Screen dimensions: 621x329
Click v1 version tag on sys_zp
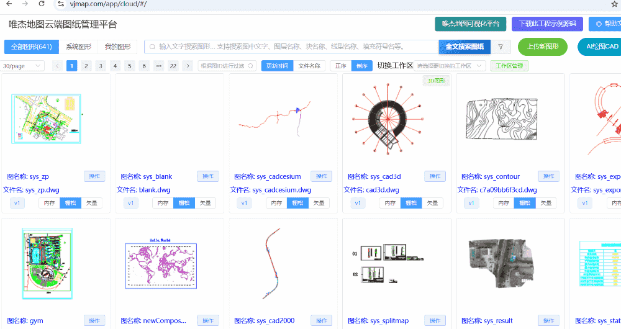17,203
